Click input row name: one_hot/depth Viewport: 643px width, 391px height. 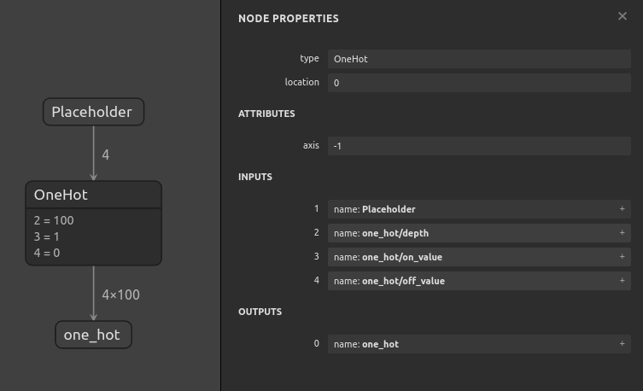[479, 233]
